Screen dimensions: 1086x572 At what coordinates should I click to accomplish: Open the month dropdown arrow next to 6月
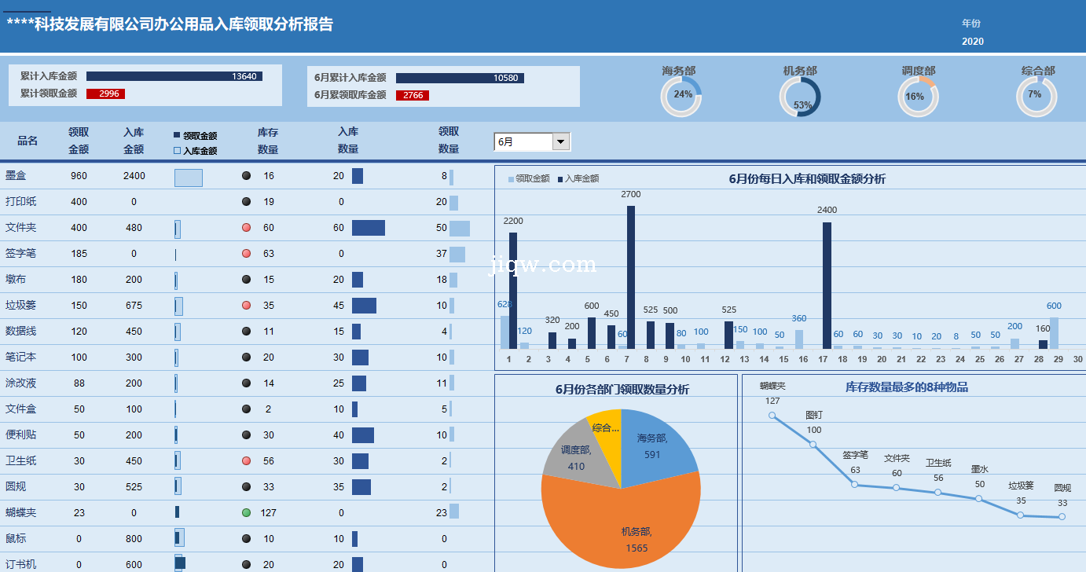[x=560, y=141]
